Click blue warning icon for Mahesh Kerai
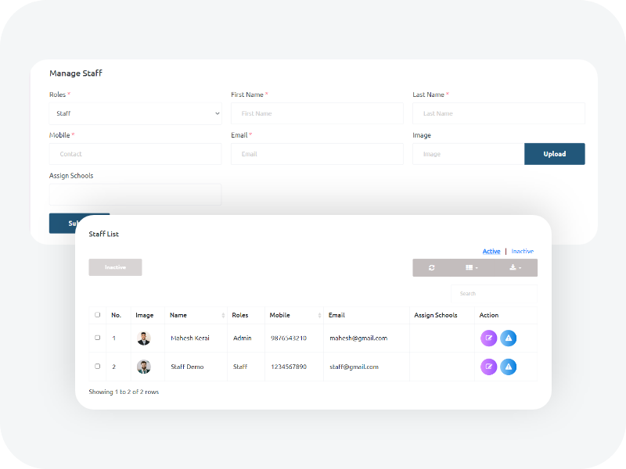This screenshot has height=469, width=626. [x=508, y=338]
